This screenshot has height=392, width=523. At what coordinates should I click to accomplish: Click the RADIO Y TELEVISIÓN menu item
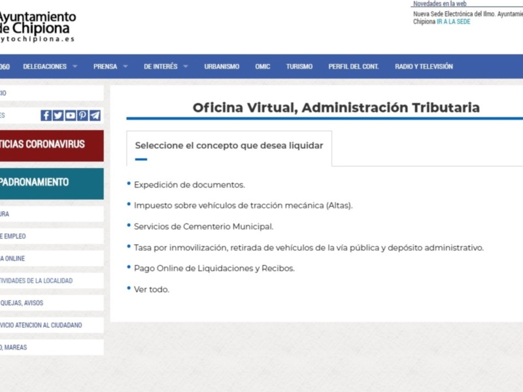[423, 66]
